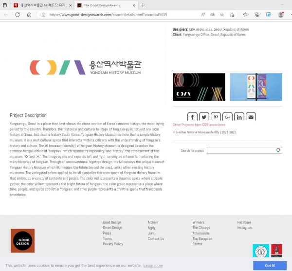292x271 pixels.
Task: Open the Good Design footer link
Action: [112, 222]
